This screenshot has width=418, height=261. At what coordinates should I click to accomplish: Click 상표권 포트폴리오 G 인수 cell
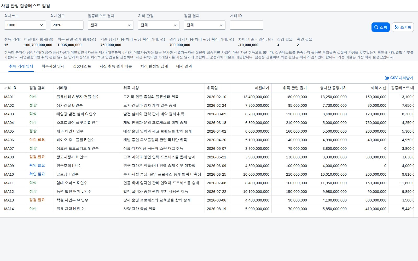tap(88, 148)
